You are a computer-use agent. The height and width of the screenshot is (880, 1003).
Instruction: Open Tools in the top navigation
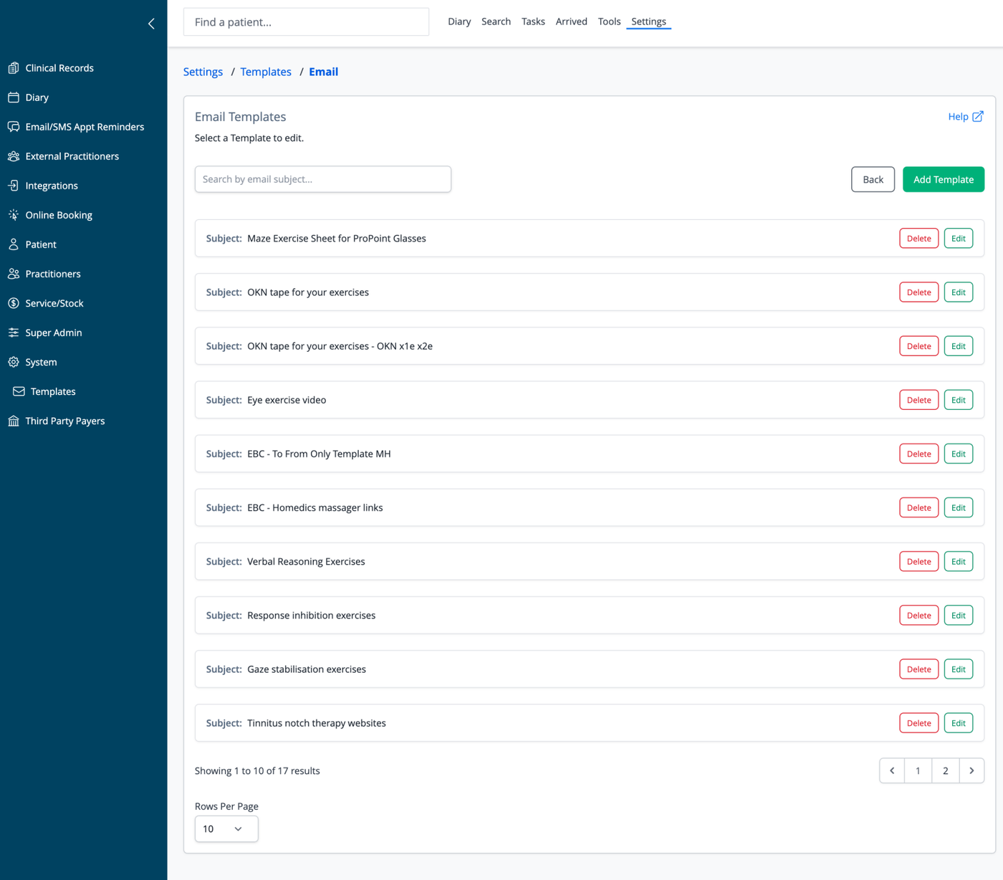(609, 21)
